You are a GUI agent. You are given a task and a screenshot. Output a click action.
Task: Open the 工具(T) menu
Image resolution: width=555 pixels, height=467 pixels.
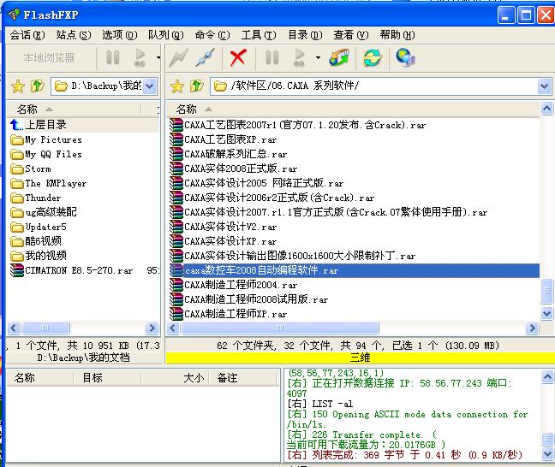coord(259,35)
